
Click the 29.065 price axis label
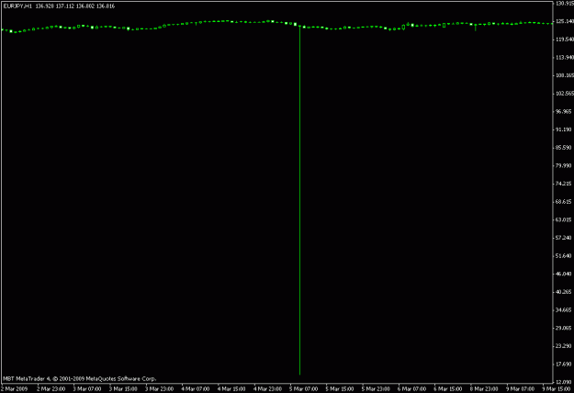[x=565, y=328]
